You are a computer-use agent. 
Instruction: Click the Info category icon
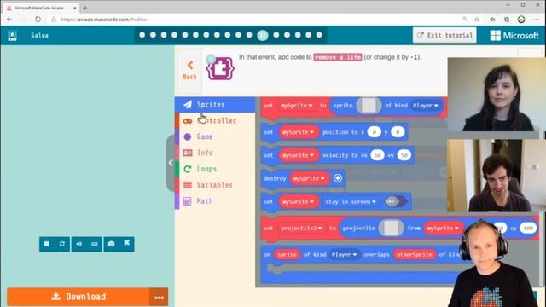click(x=188, y=153)
